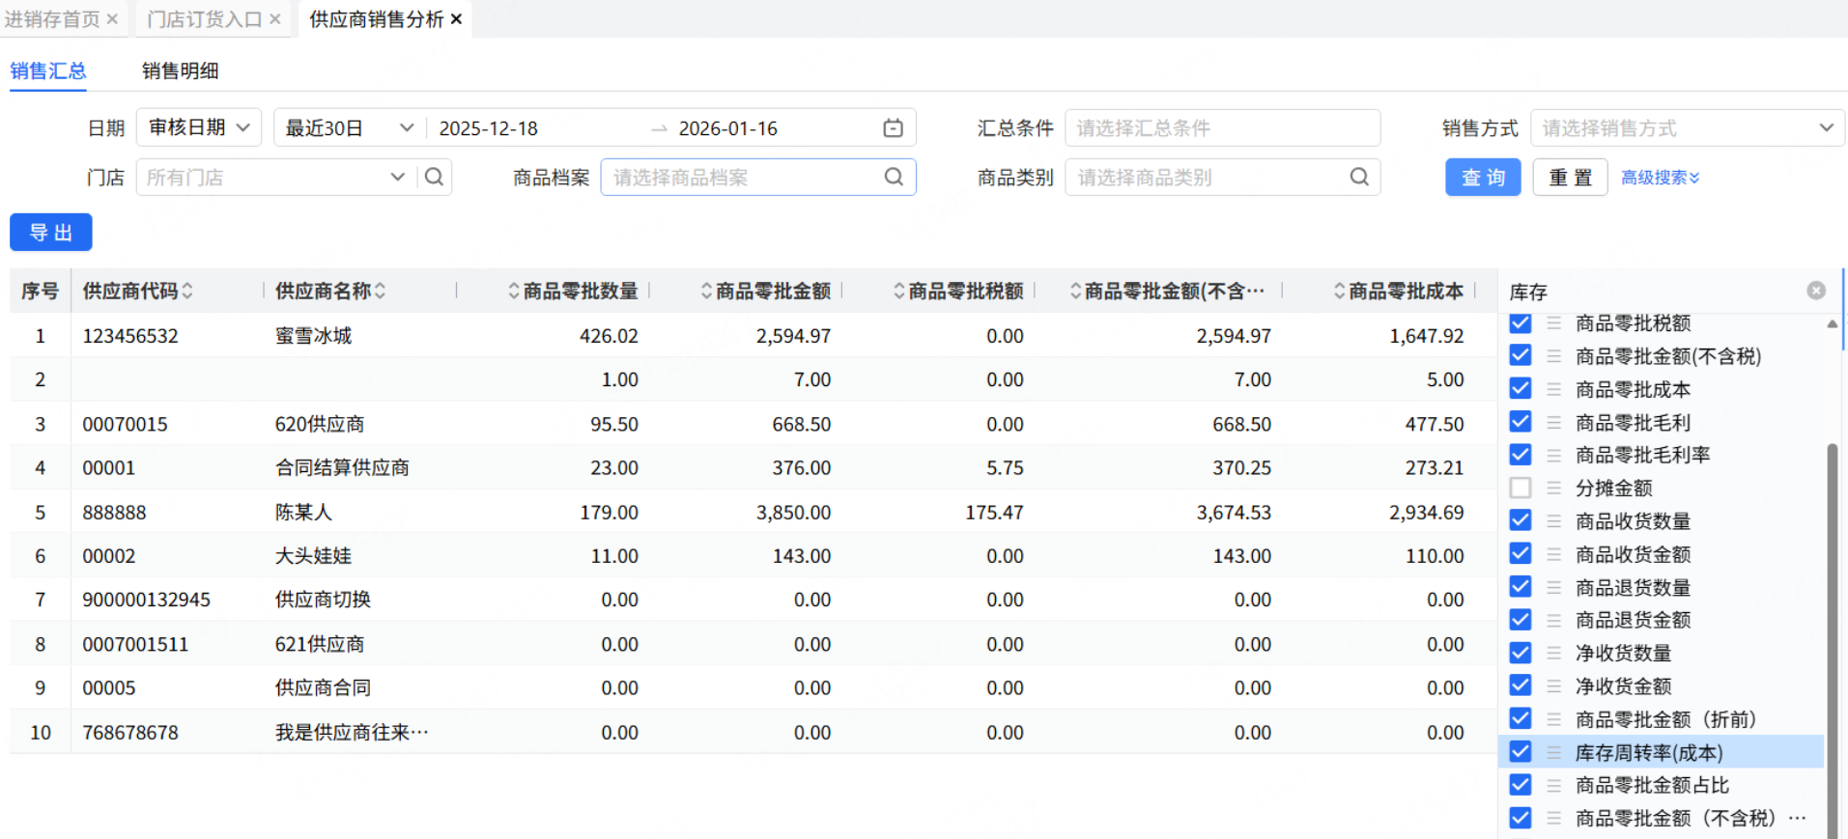Viewport: 1848px width, 839px height.
Task: Open the 销售方式 dropdown
Action: pyautogui.click(x=1686, y=128)
